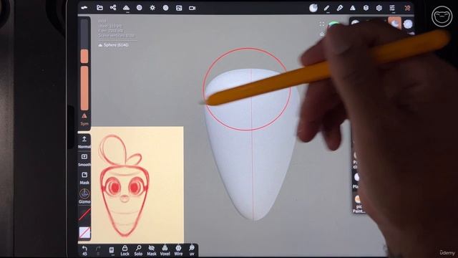The height and width of the screenshot is (258, 458).
Task: Toggle the Gizmo button
Action: tap(84, 196)
